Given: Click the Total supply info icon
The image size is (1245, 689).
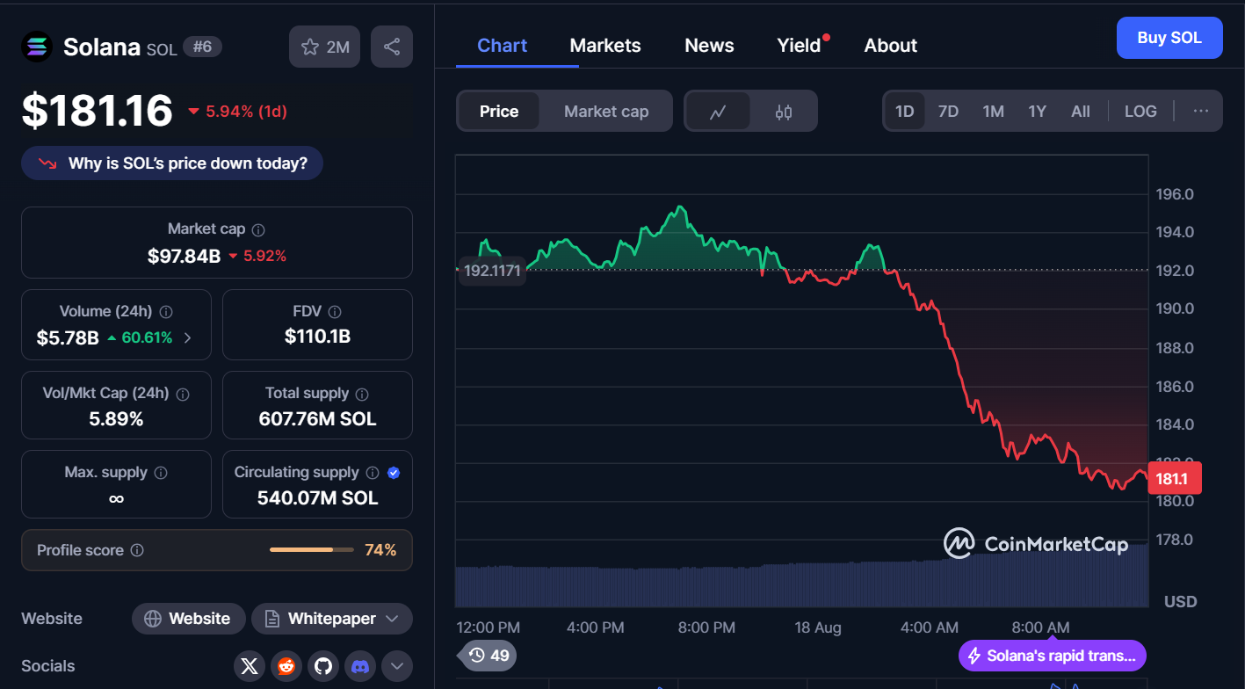Looking at the screenshot, I should (x=362, y=394).
